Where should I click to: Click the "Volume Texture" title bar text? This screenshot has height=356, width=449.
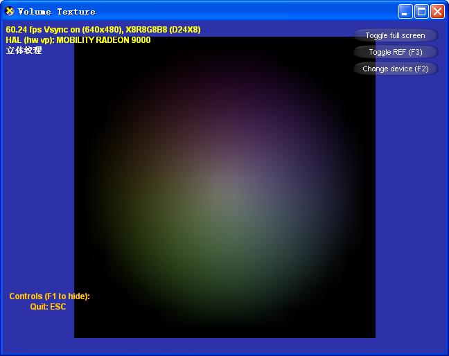tap(57, 12)
